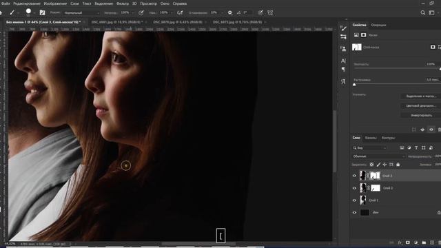Open the Выделение menu

104,3
